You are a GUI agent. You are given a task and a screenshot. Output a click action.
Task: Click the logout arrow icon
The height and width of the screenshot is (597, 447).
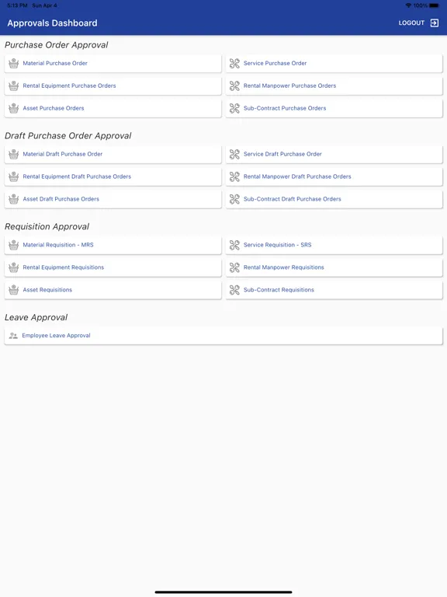434,23
